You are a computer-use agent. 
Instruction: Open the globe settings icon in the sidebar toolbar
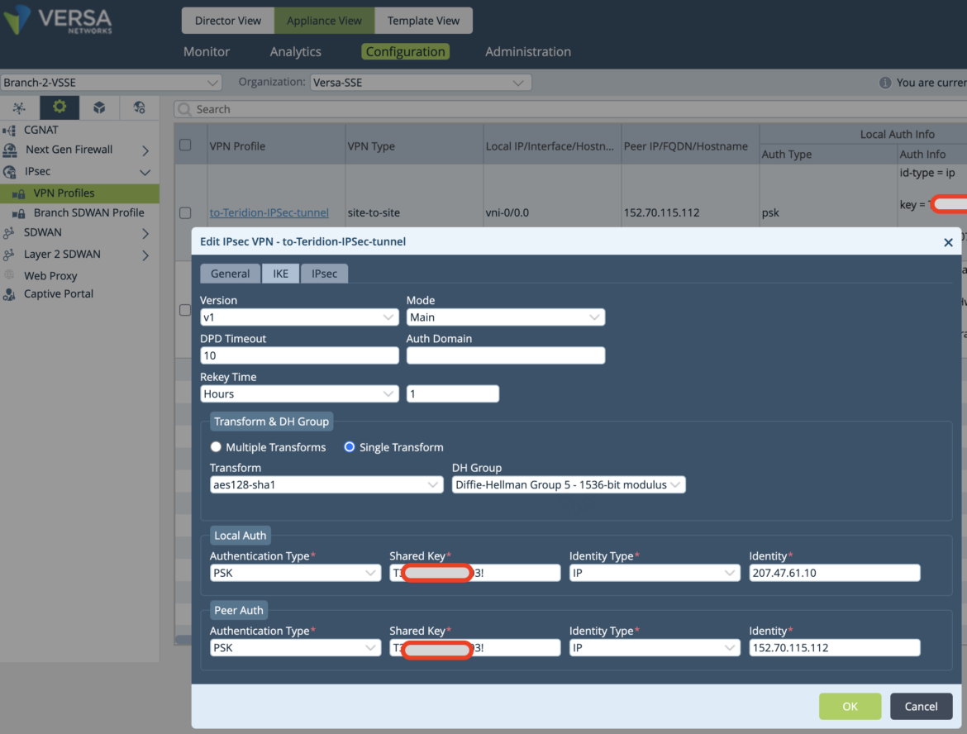coord(139,107)
